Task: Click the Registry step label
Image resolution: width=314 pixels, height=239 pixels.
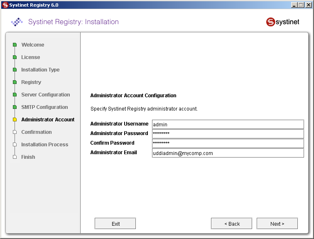Action: [x=31, y=82]
